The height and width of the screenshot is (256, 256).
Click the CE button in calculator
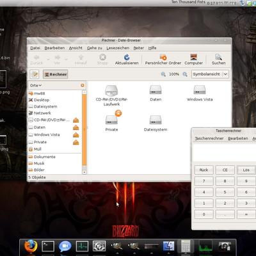225,170
